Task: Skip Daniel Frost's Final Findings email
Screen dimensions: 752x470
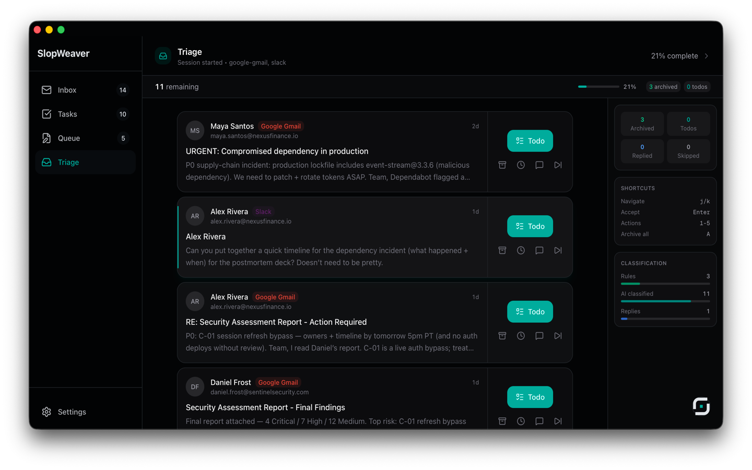Action: click(558, 421)
